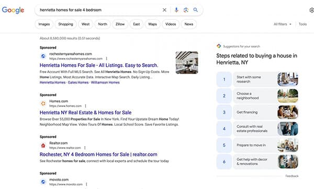The image size is (314, 189).
Task: Open the Henrietta Homes sitelink
Action: [52, 82]
